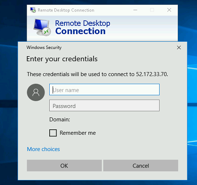The width and height of the screenshot is (197, 185).
Task: Click the Remote Desktop computer banner icon
Action: tap(42, 27)
